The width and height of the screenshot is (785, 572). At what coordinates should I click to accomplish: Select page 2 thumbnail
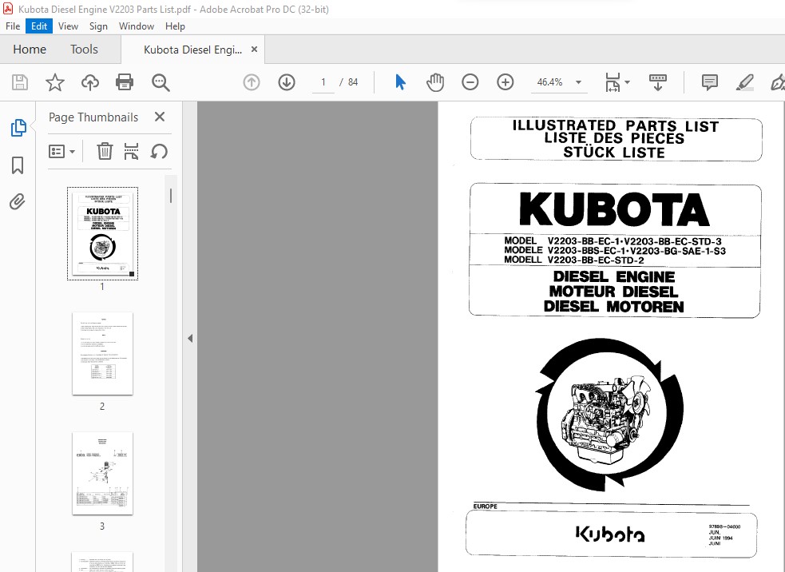pyautogui.click(x=103, y=354)
